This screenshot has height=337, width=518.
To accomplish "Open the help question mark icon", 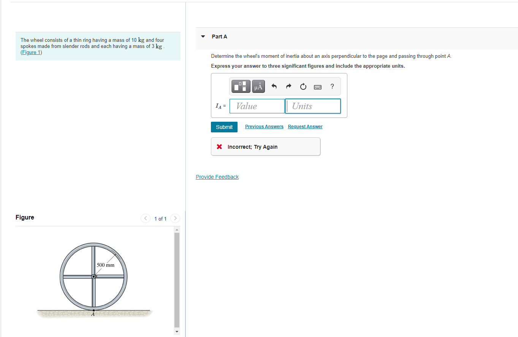I will [x=332, y=86].
